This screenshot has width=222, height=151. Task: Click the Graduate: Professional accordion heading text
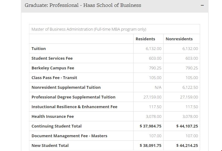tap(83, 5)
